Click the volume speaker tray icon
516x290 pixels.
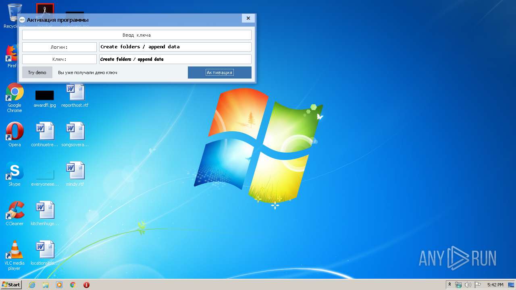tap(468, 285)
